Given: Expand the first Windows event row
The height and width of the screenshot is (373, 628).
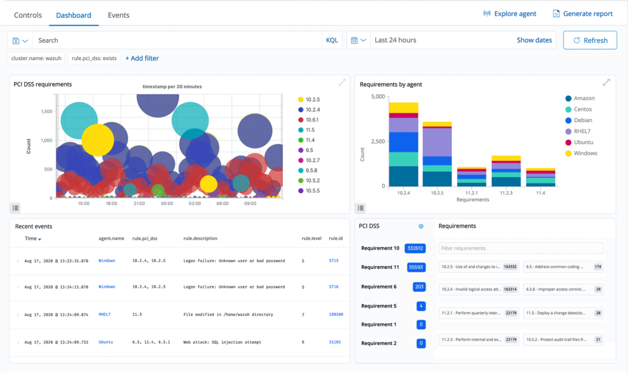Looking at the screenshot, I should click(18, 261).
